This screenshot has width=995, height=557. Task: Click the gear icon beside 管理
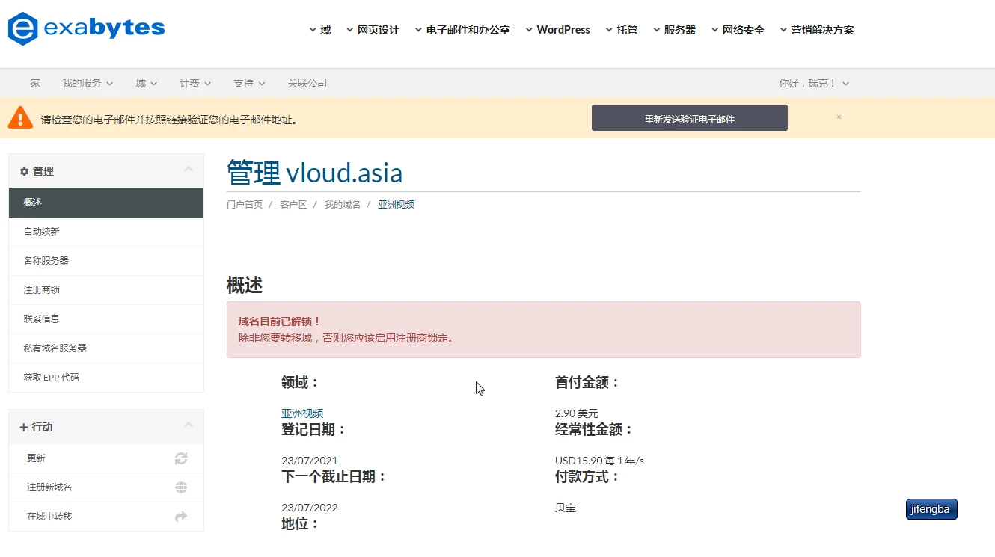tap(24, 171)
